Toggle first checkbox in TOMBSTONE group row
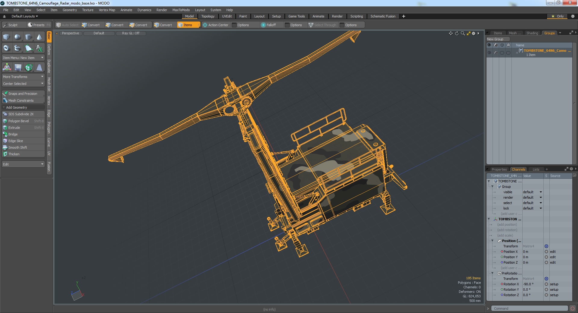The width and height of the screenshot is (578, 313). click(x=502, y=53)
